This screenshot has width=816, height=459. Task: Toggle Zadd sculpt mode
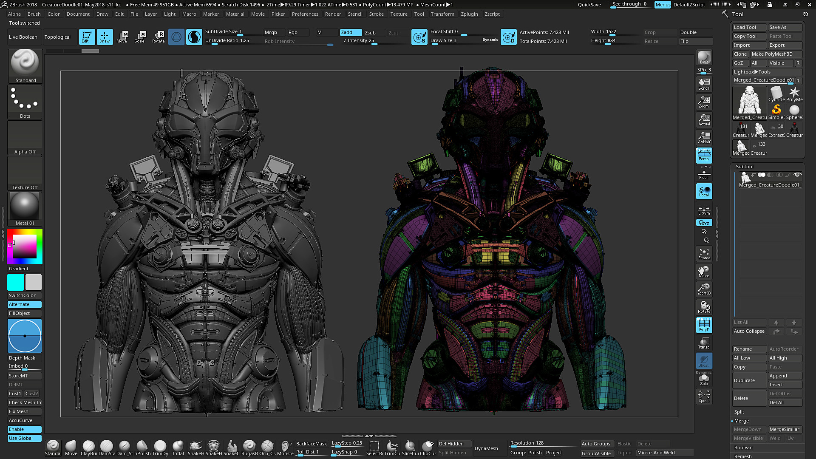click(x=351, y=32)
